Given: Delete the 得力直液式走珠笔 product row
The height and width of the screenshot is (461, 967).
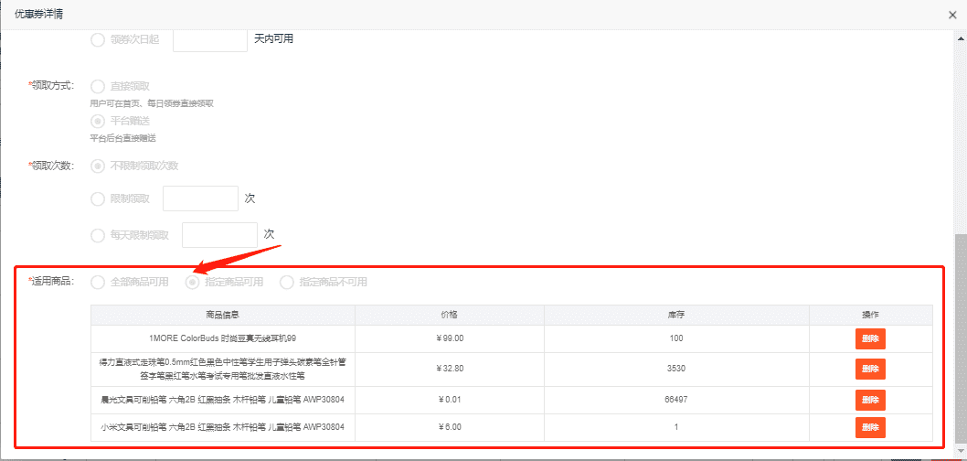Looking at the screenshot, I should click(x=870, y=370).
